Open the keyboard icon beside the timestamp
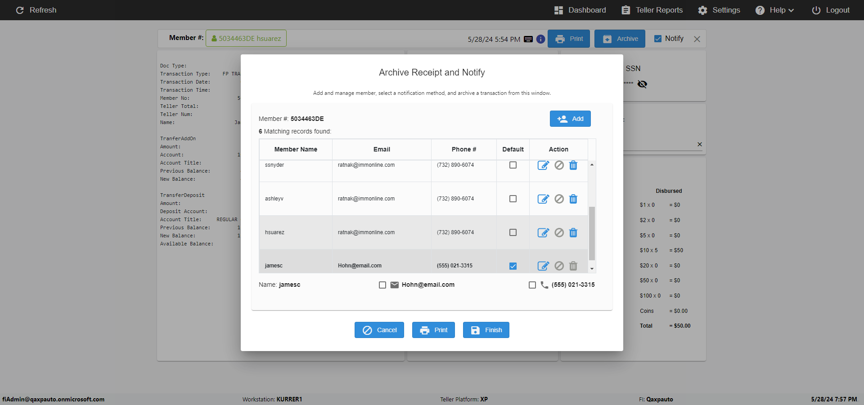864x405 pixels. (528, 39)
